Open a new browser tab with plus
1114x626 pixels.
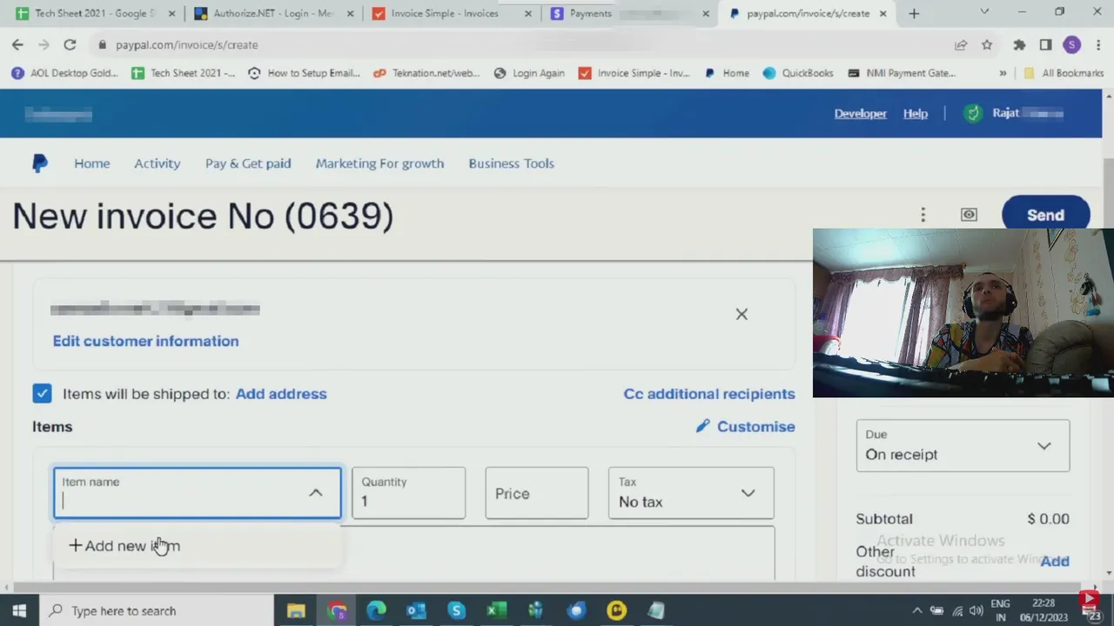[x=914, y=13]
